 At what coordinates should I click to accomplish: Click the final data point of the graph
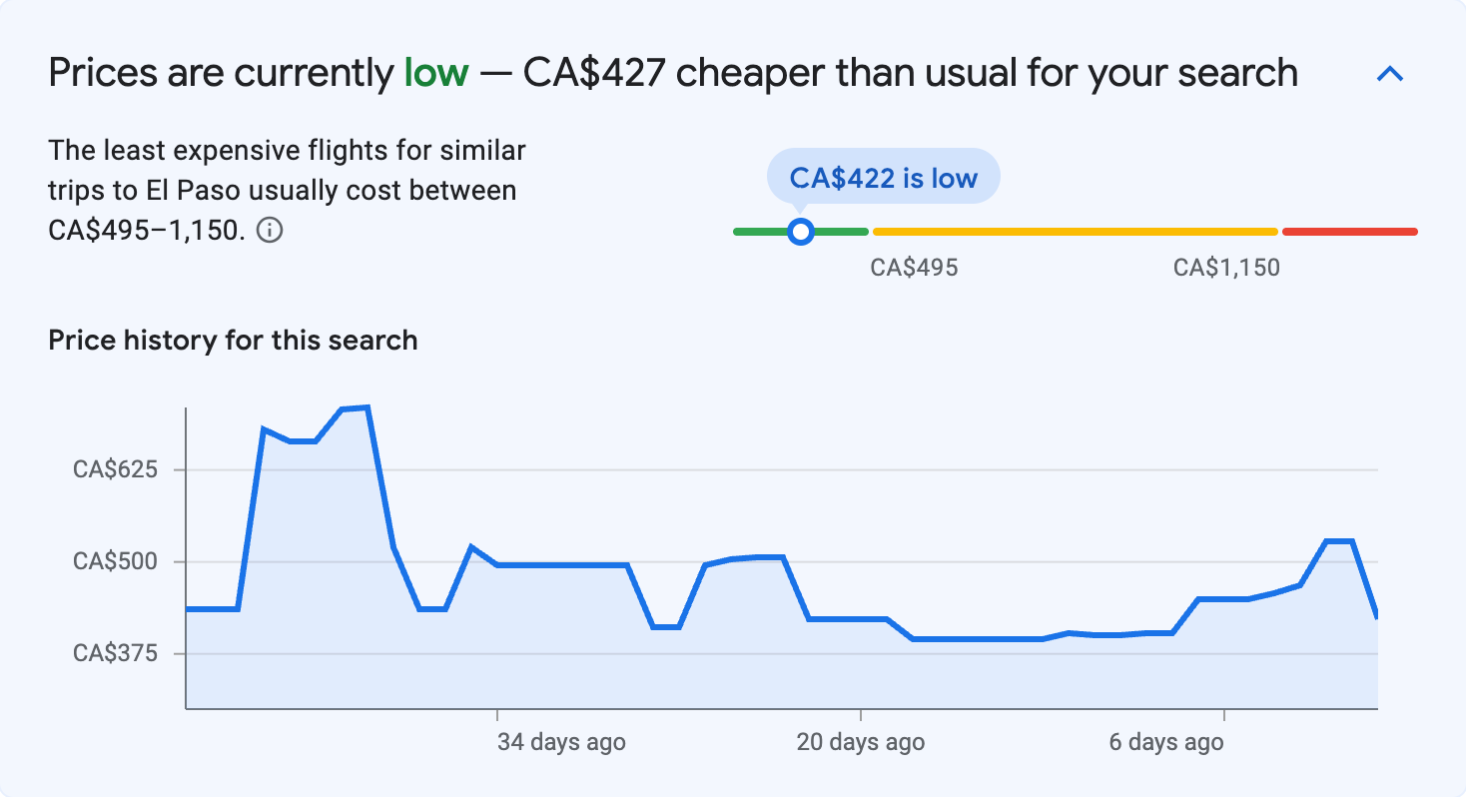pos(1378,616)
